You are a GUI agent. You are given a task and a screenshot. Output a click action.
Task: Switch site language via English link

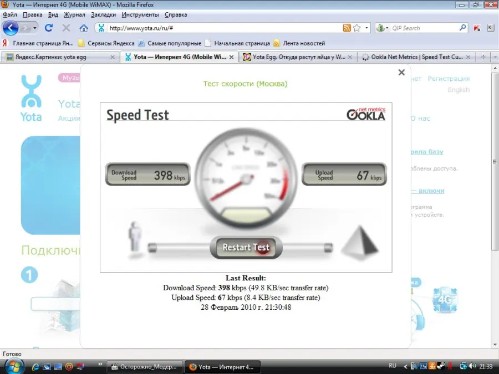click(459, 90)
